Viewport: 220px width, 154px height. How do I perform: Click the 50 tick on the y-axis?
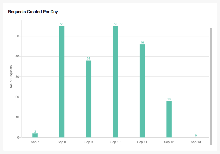coord(17,36)
